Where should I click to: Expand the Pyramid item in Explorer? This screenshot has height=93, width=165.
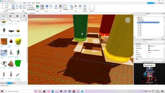click(x=136, y=19)
